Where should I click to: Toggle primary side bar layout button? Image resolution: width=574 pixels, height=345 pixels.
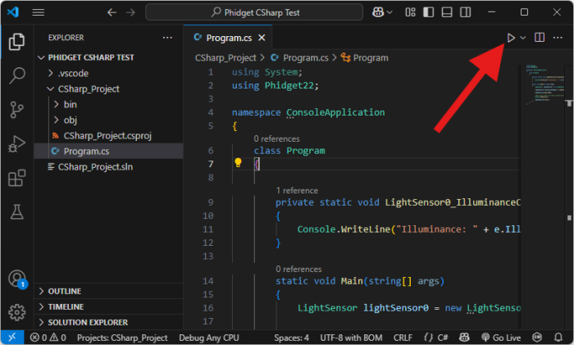pos(428,12)
